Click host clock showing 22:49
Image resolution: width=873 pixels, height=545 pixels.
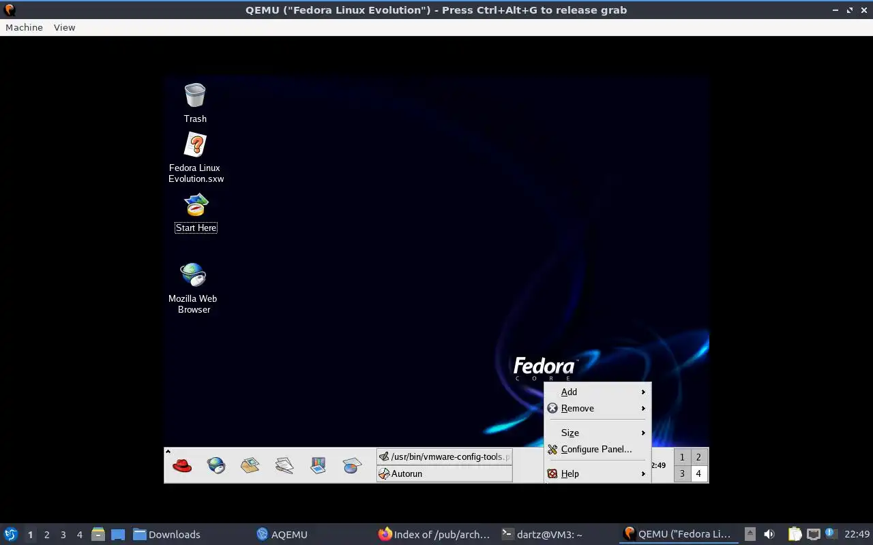coord(857,534)
